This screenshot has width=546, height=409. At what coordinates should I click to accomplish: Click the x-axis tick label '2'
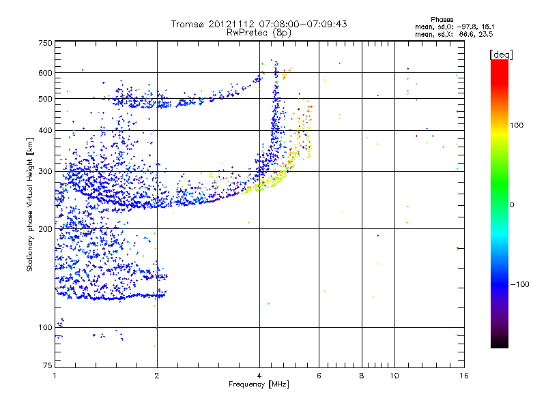[x=157, y=376]
